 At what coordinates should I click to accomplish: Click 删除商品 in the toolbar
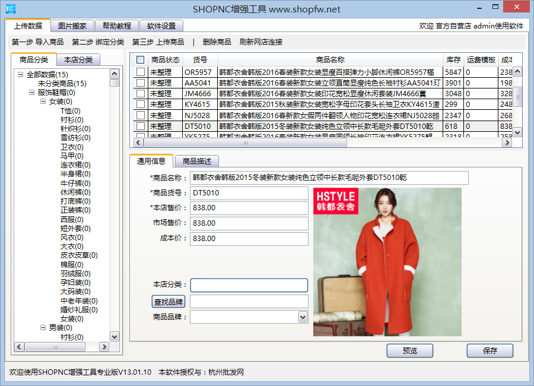point(217,42)
